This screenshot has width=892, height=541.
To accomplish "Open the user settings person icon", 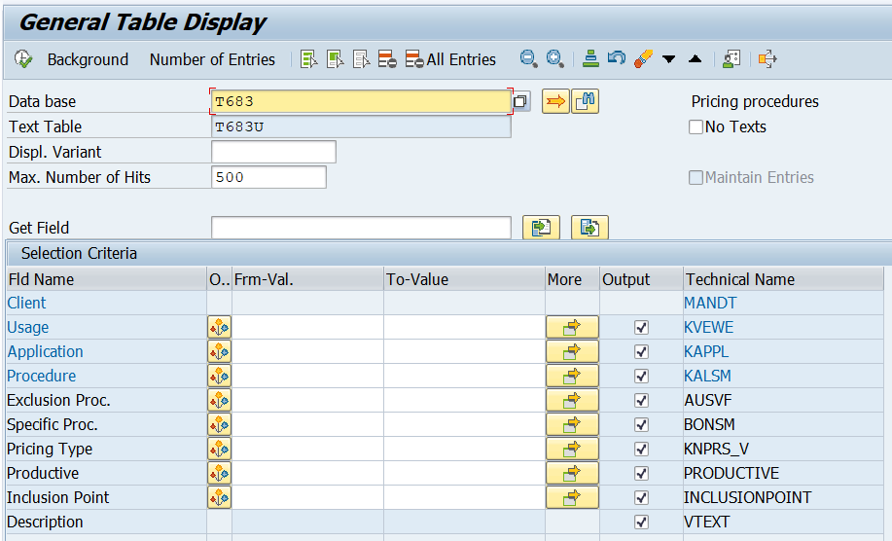I will click(731, 58).
